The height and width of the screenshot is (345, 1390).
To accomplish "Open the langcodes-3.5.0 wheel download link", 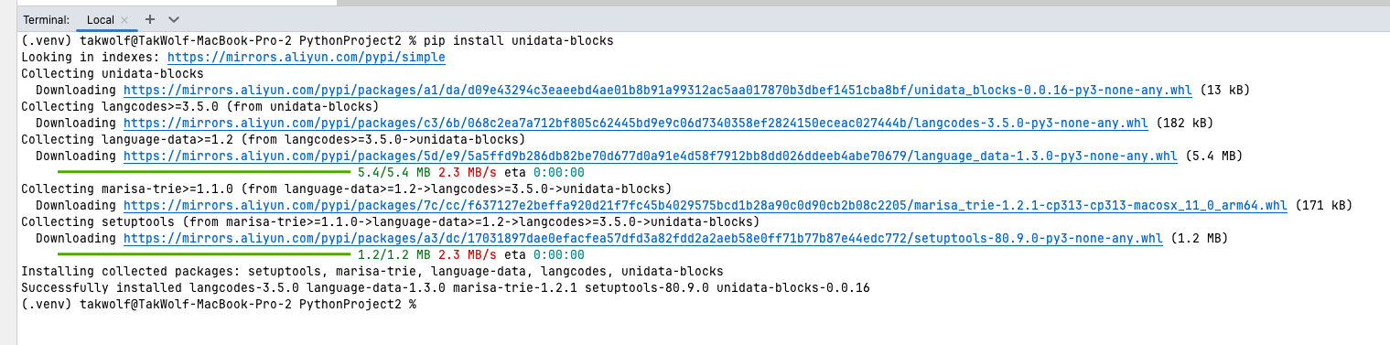I will click(636, 124).
